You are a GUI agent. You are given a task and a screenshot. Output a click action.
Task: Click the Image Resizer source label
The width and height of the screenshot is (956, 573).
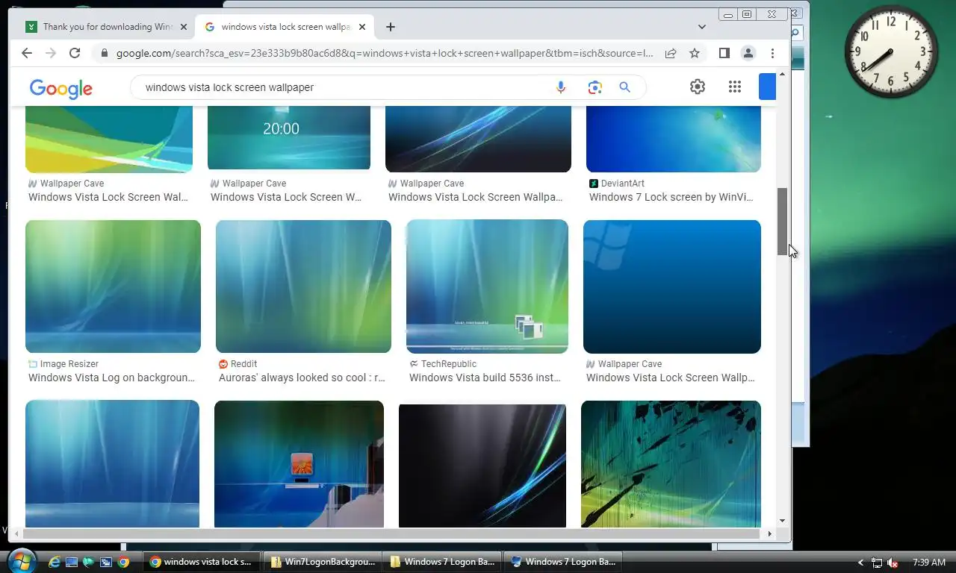69,364
